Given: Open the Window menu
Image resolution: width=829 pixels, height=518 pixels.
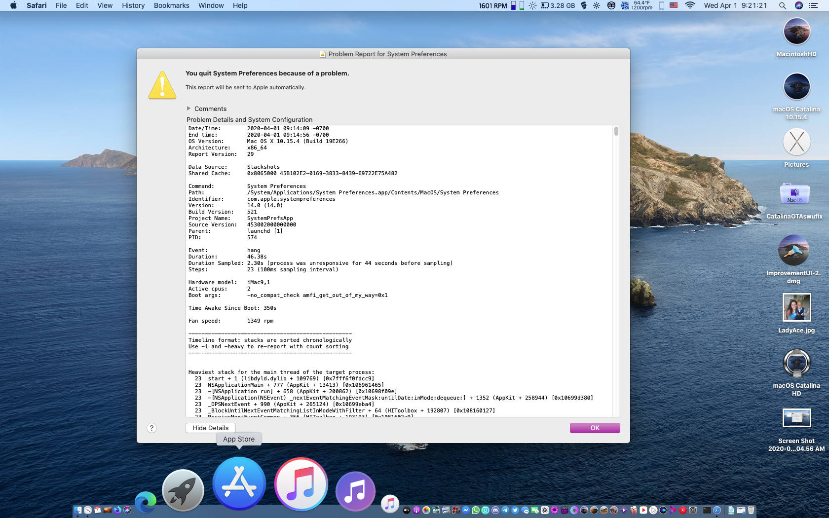Looking at the screenshot, I should click(211, 5).
